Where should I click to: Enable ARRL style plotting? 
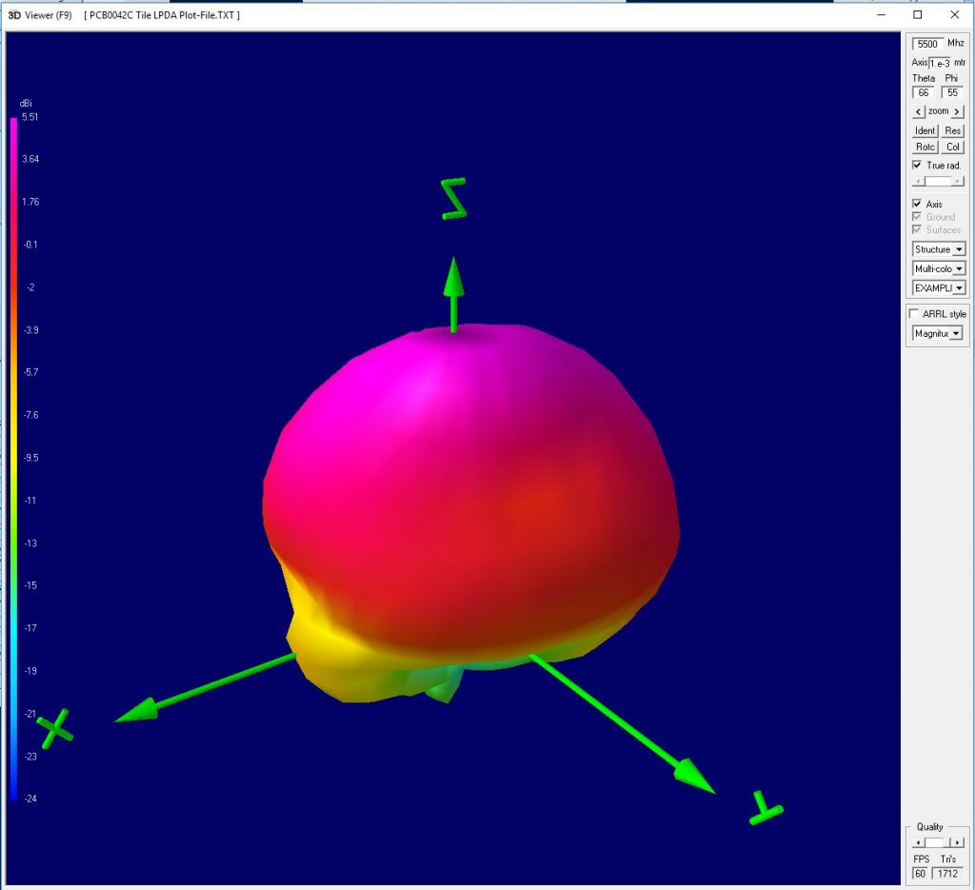click(x=913, y=314)
